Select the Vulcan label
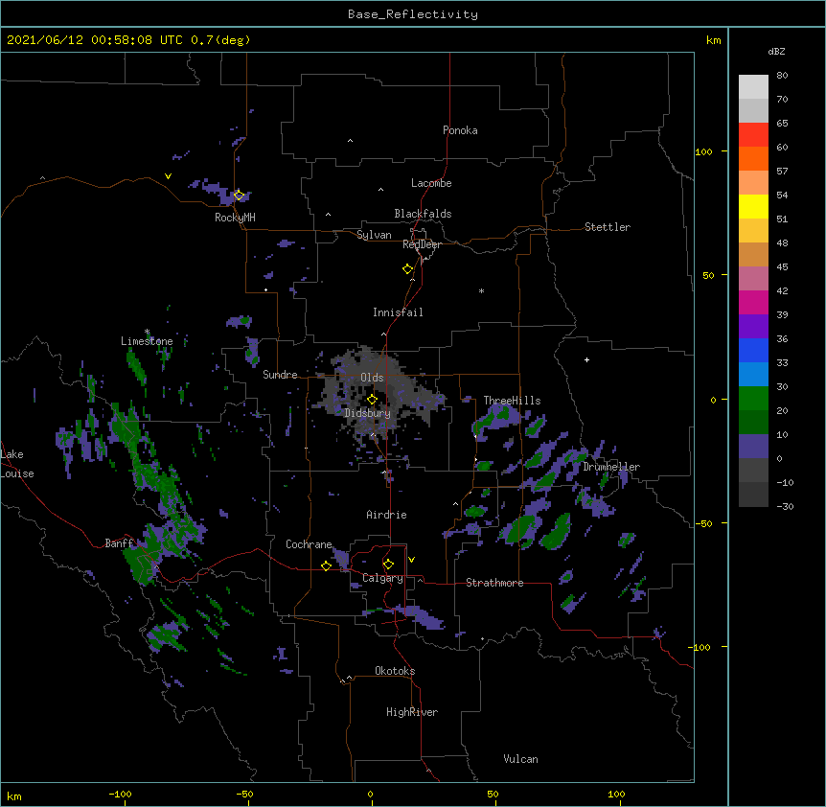The image size is (826, 807). (x=520, y=759)
